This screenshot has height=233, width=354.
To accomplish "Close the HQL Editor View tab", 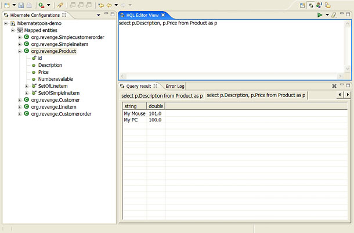I will coord(164,15).
